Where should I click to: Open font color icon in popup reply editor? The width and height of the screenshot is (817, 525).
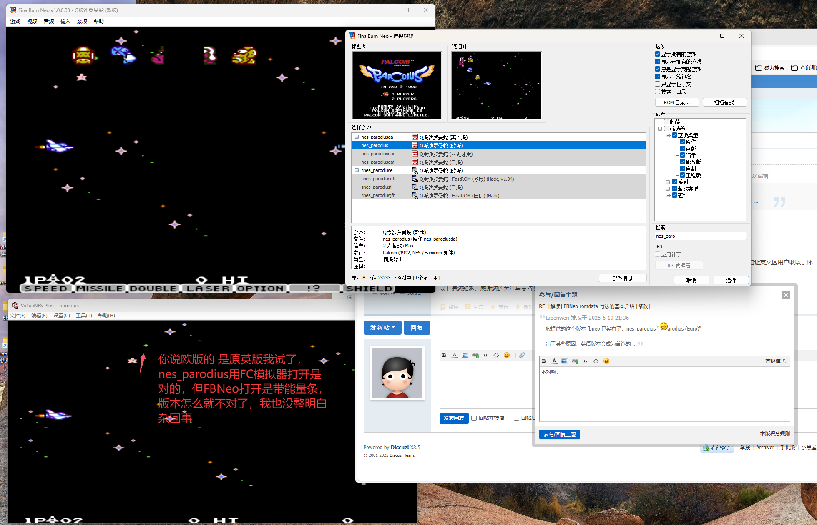pyautogui.click(x=554, y=361)
